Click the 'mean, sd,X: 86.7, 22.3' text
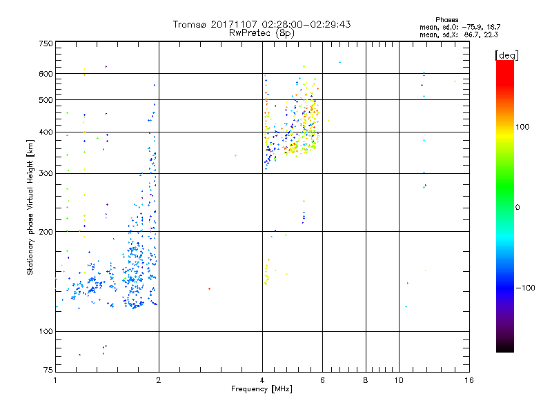This screenshot has width=552, height=414. click(x=459, y=34)
